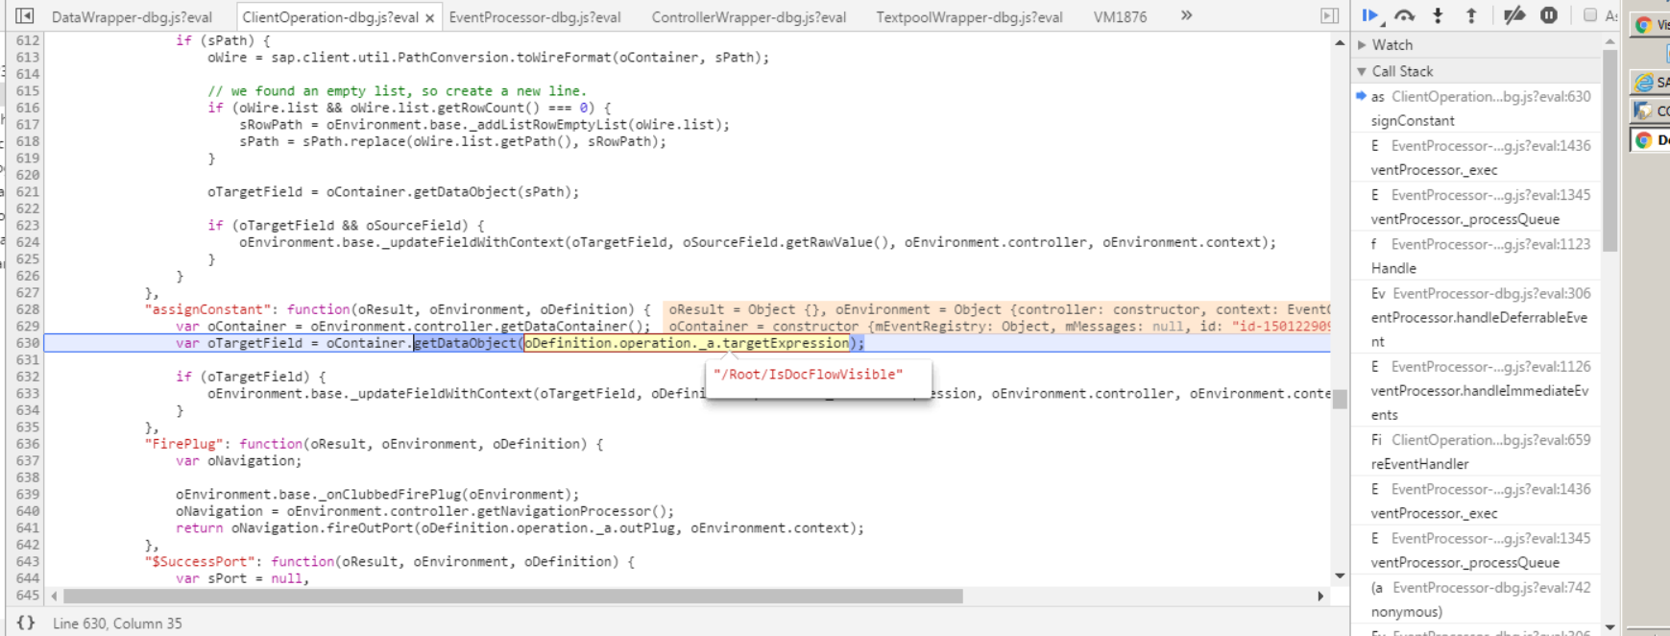
Task: Click the code vertical scrollbar thumb
Action: click(1340, 399)
